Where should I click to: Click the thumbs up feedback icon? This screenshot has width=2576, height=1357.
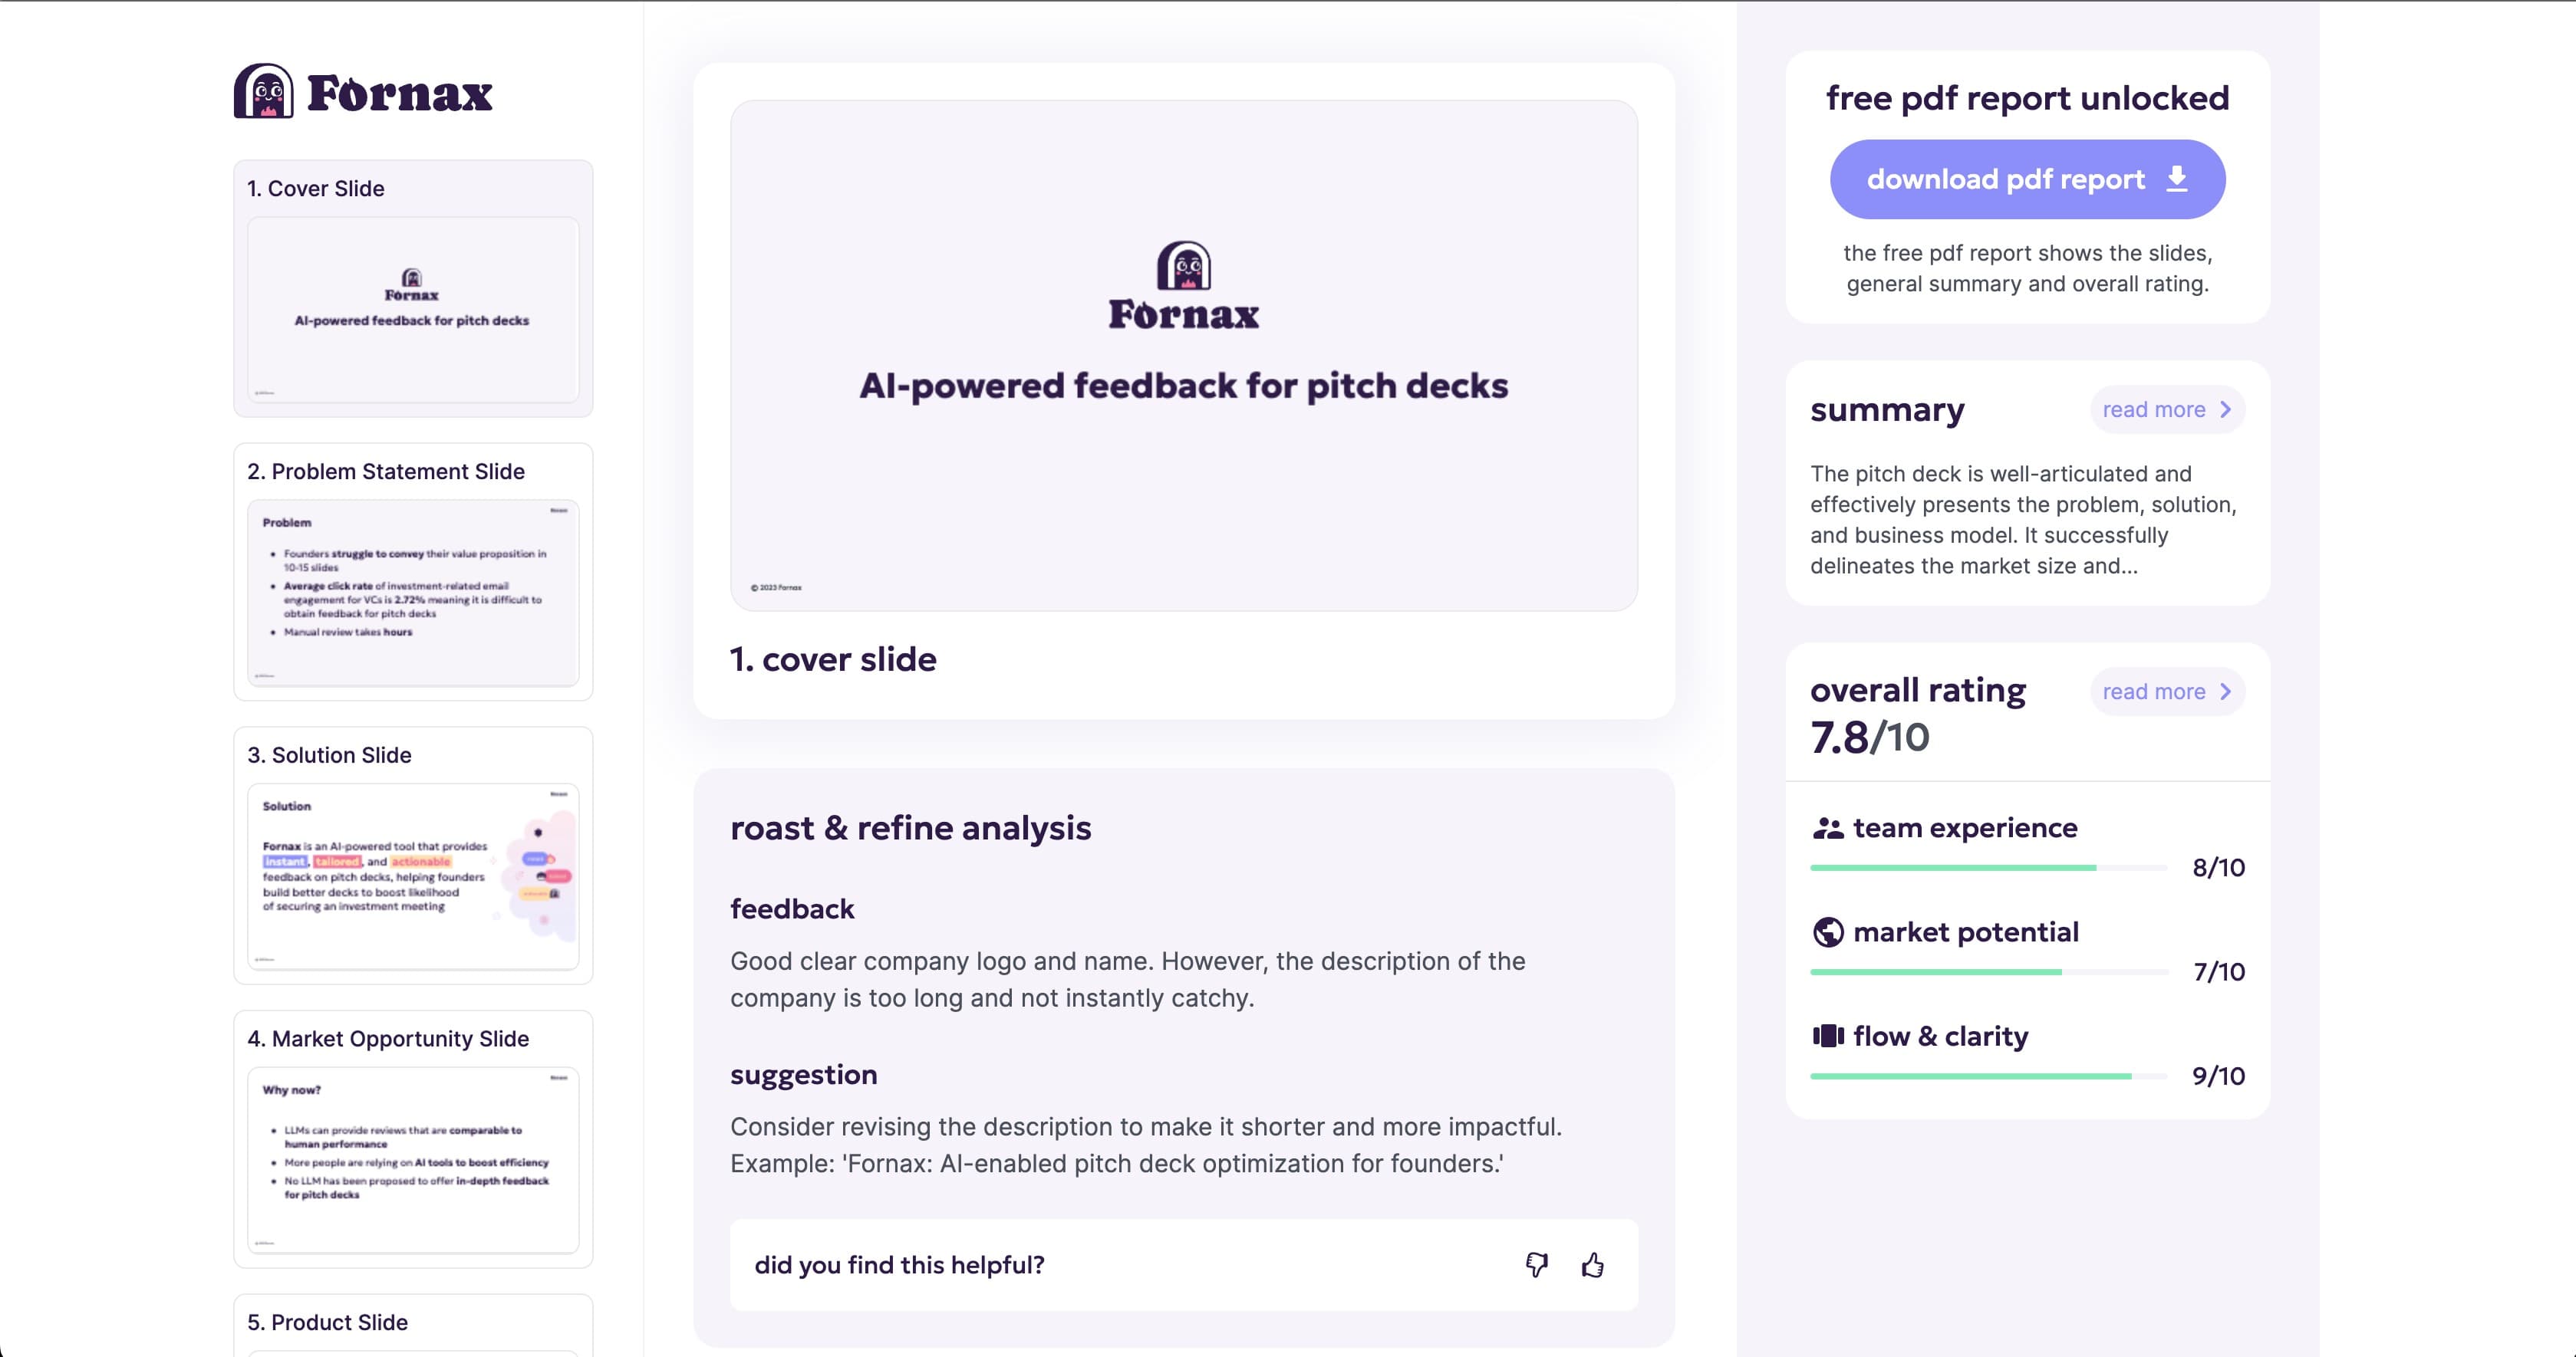tap(1593, 1265)
